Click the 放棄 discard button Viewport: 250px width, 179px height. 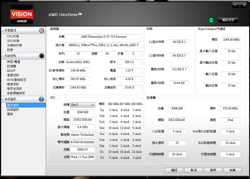[x=232, y=170]
